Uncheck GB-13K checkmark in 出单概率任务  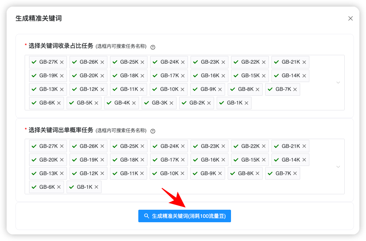click(x=34, y=173)
